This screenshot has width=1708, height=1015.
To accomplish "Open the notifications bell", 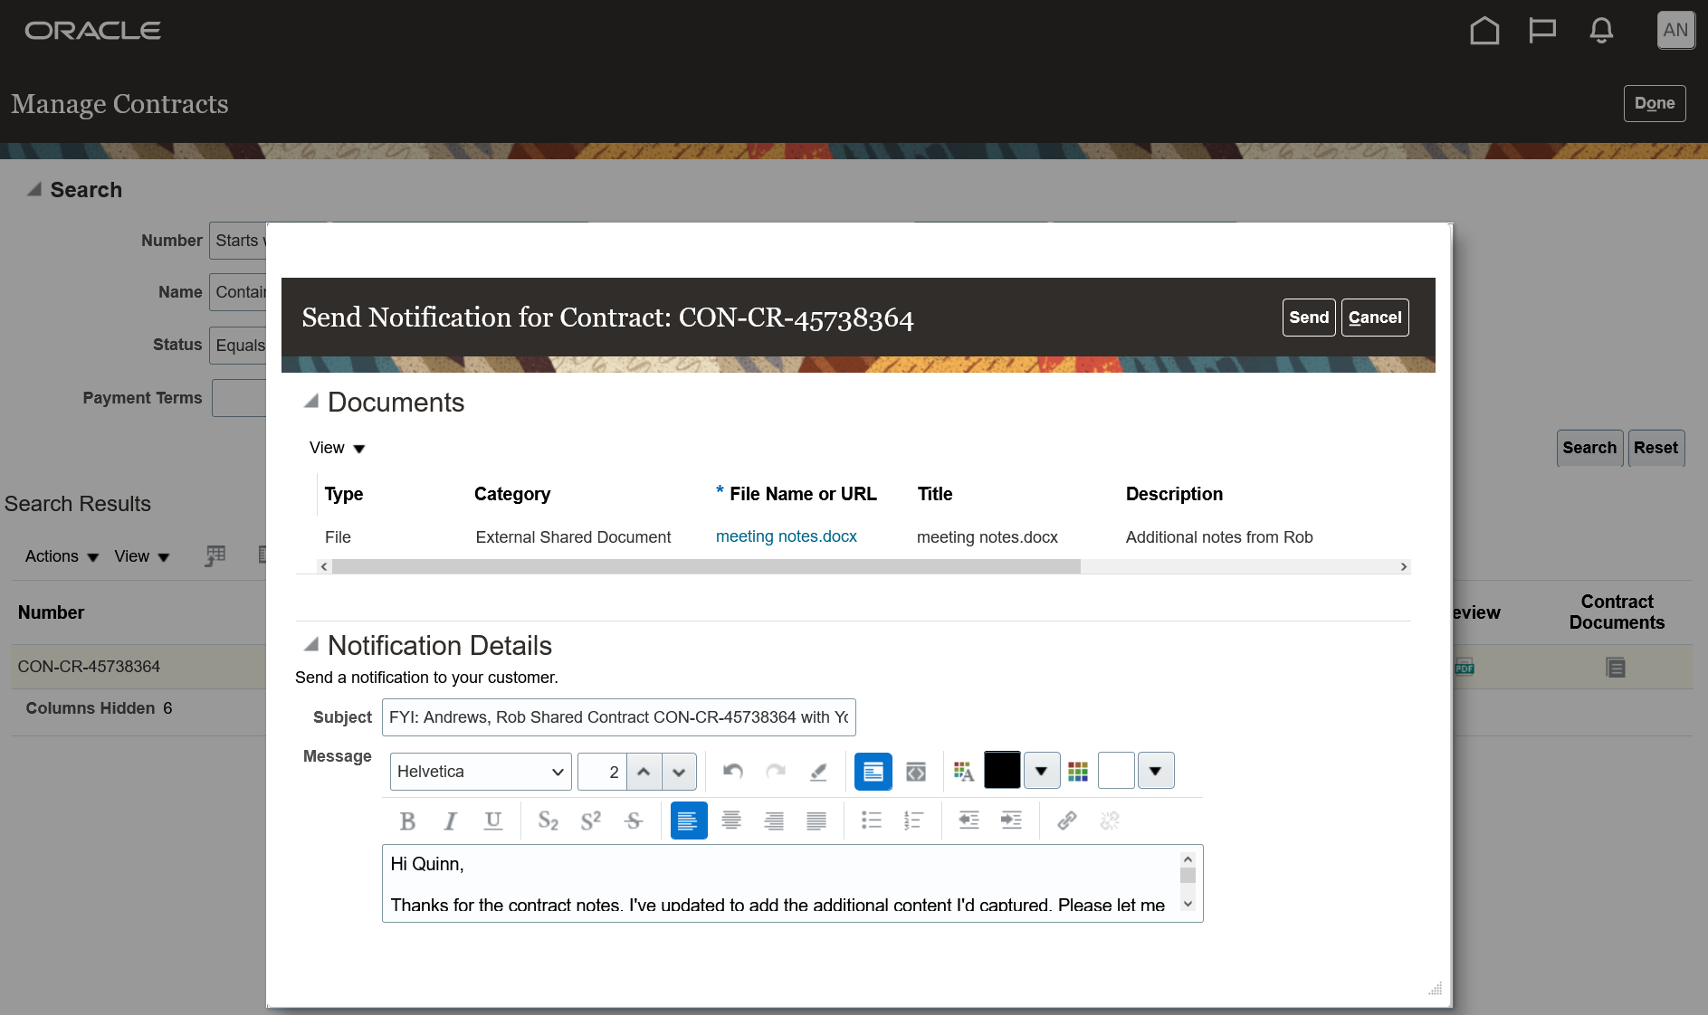I will (x=1601, y=31).
